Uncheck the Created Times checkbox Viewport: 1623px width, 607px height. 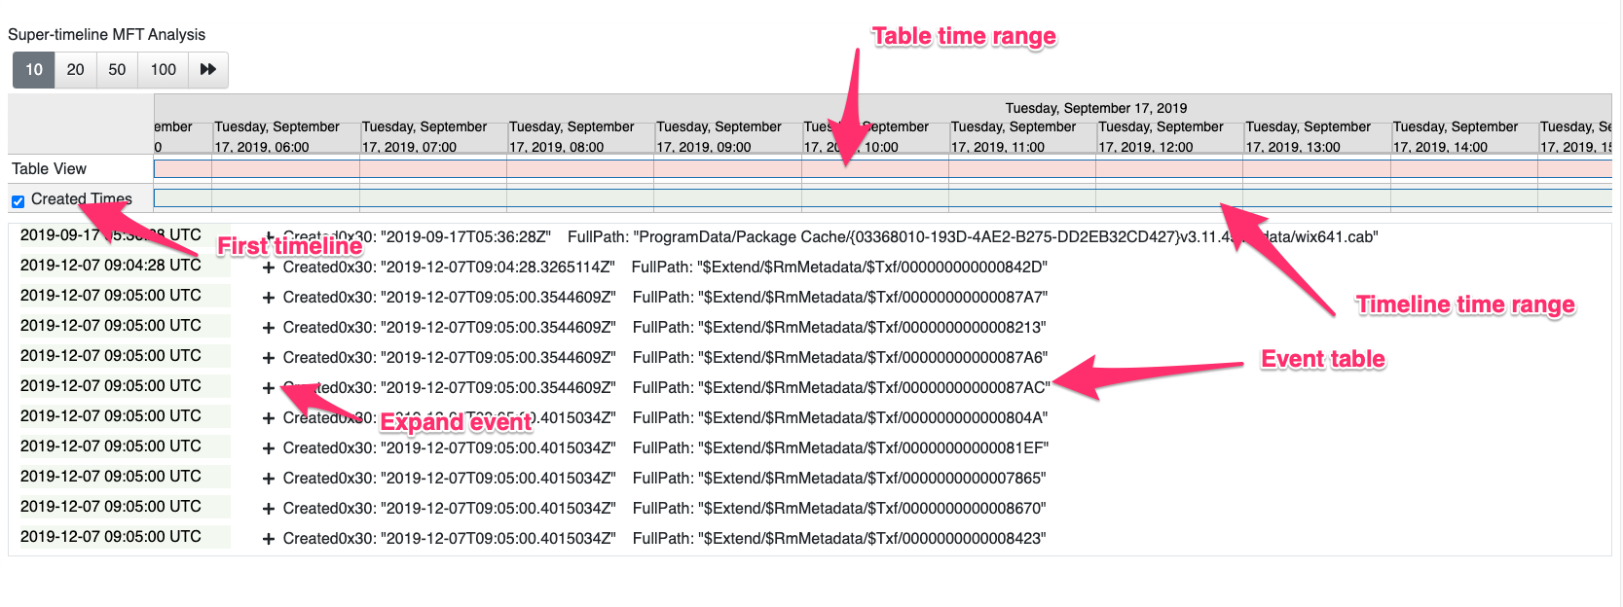point(18,201)
